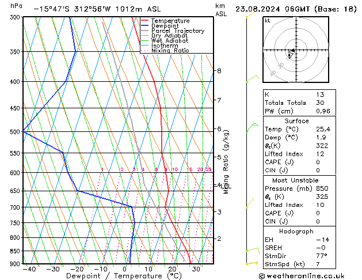The width and height of the screenshot is (362, 280).
Task: Click the SREH value -0
Action: coord(321,248)
